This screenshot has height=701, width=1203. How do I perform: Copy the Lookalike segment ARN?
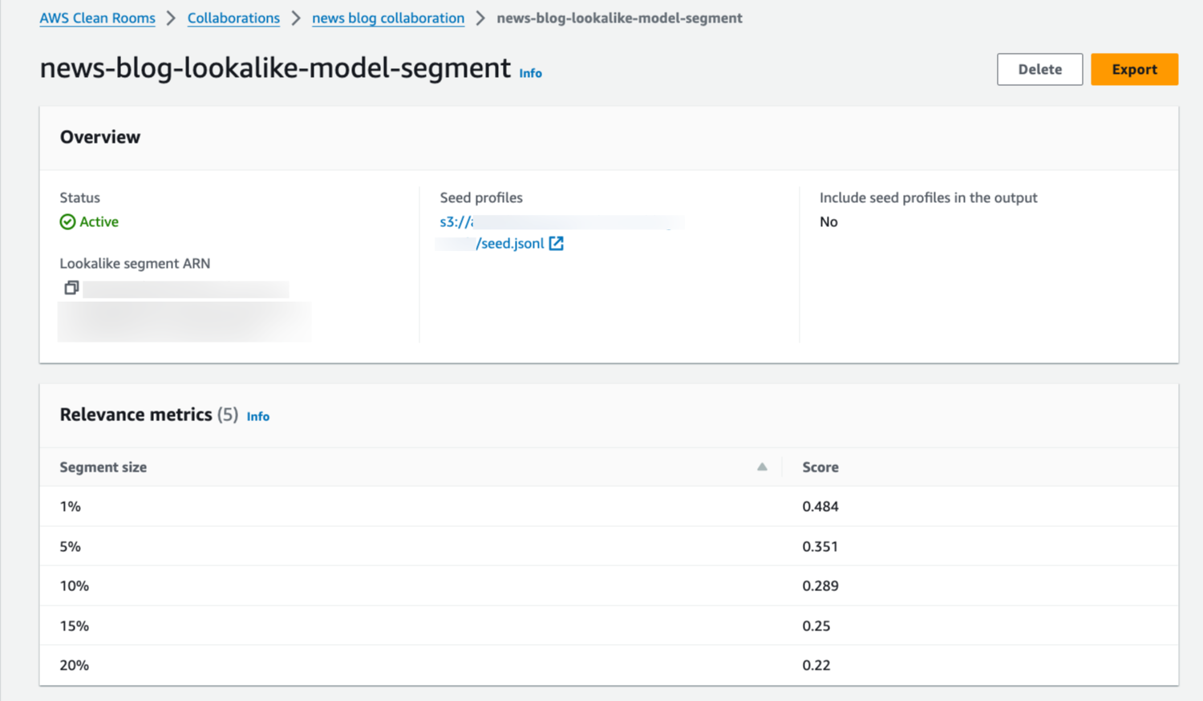point(71,287)
